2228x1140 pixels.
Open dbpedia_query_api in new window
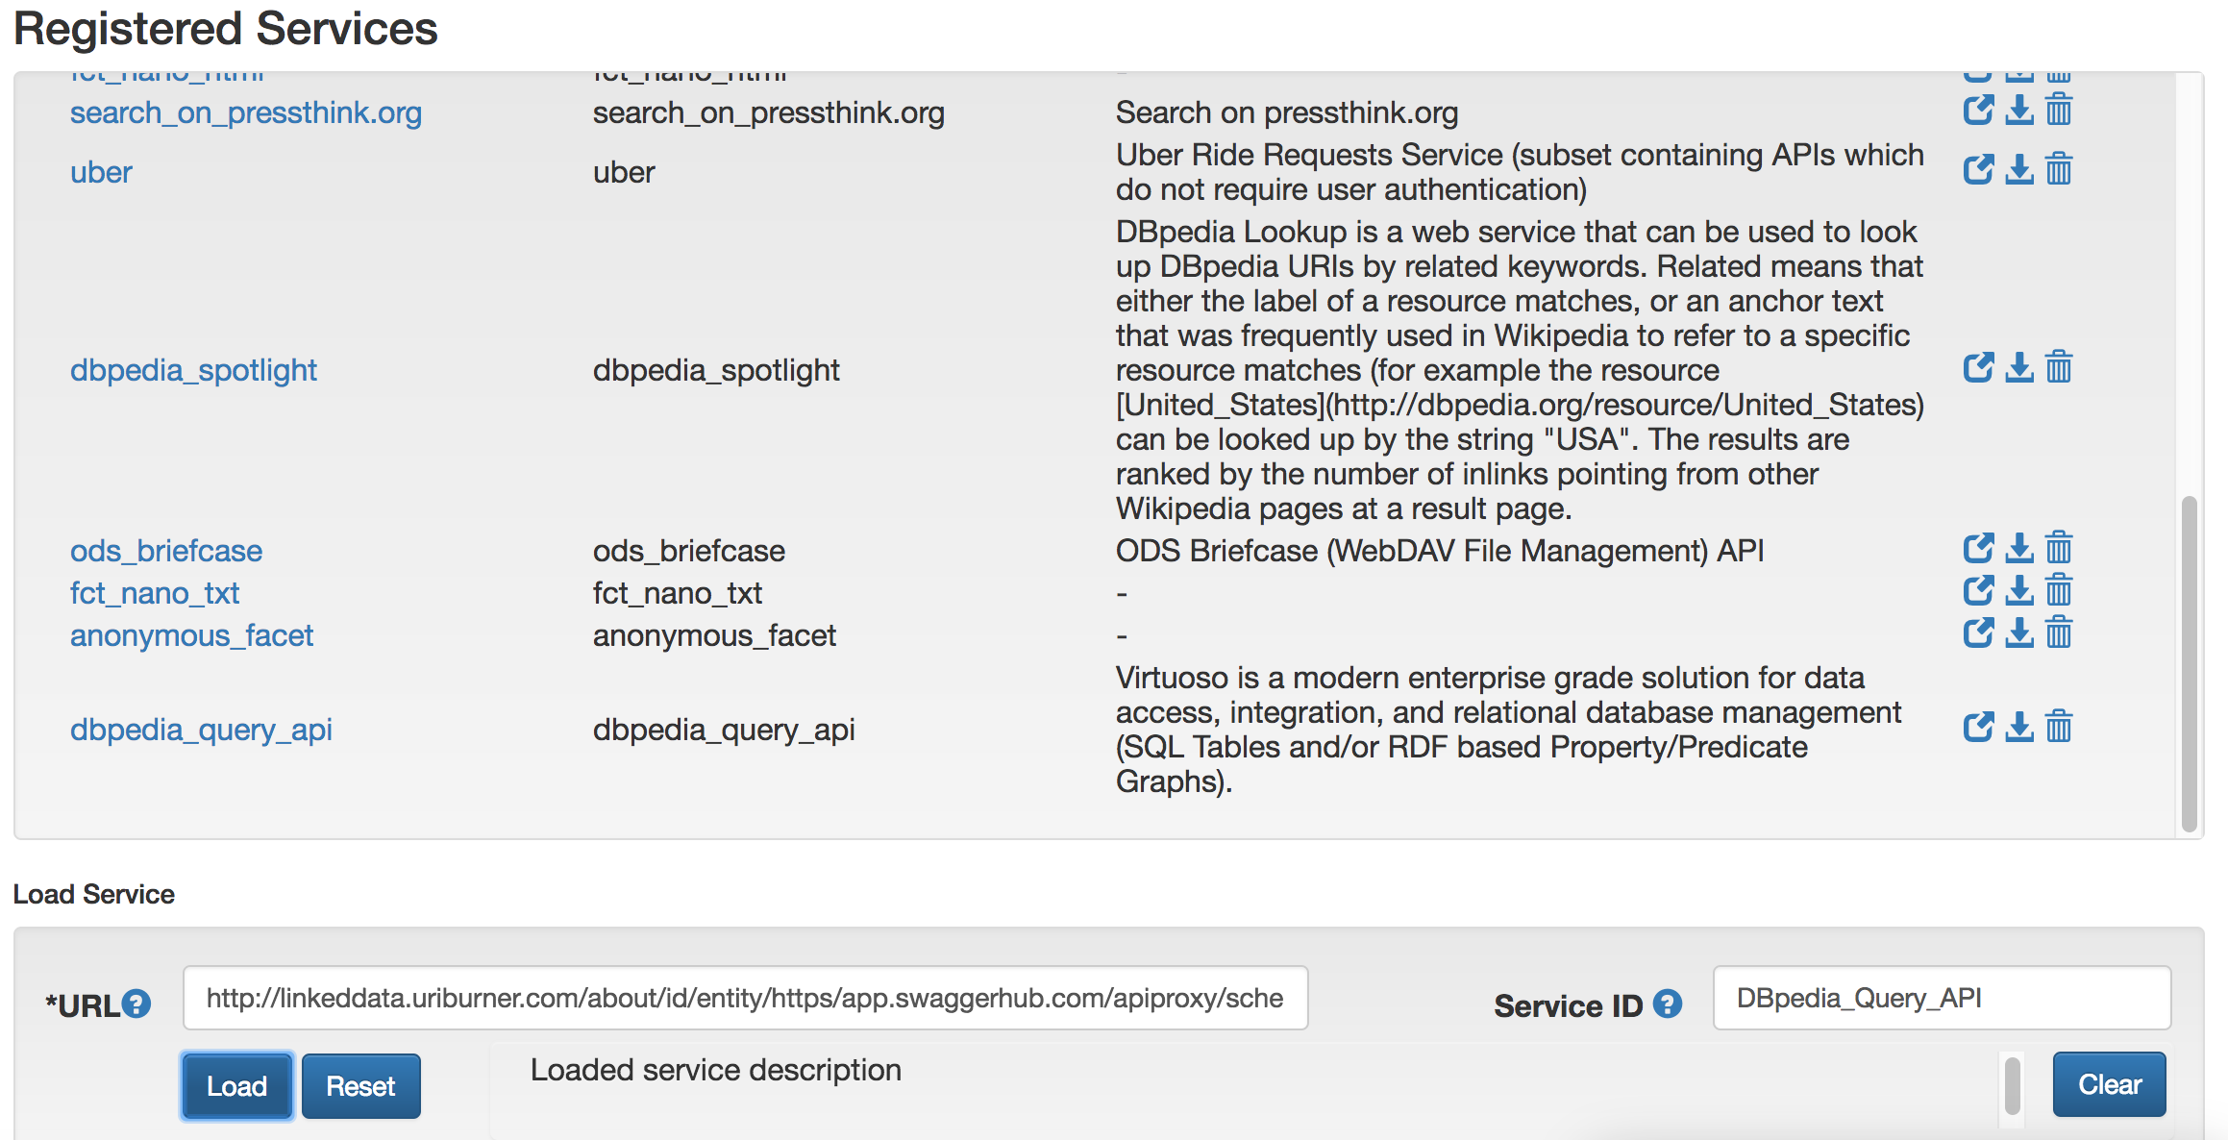pyautogui.click(x=1979, y=728)
